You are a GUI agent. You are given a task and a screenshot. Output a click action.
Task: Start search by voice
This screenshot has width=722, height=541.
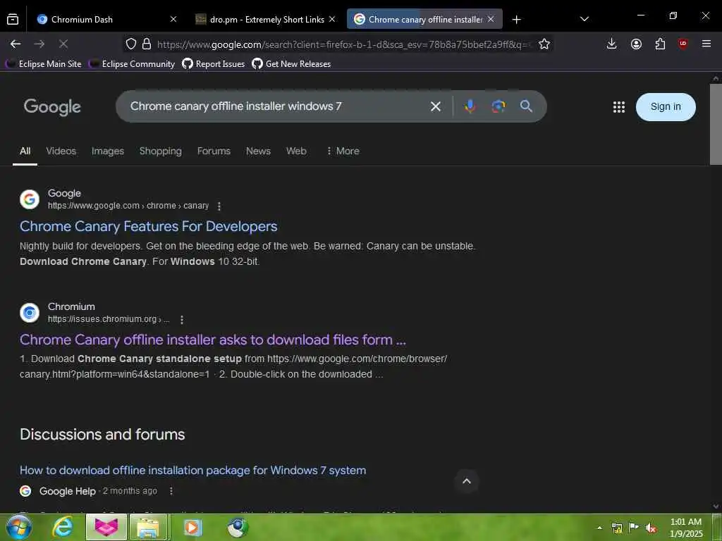pyautogui.click(x=470, y=107)
